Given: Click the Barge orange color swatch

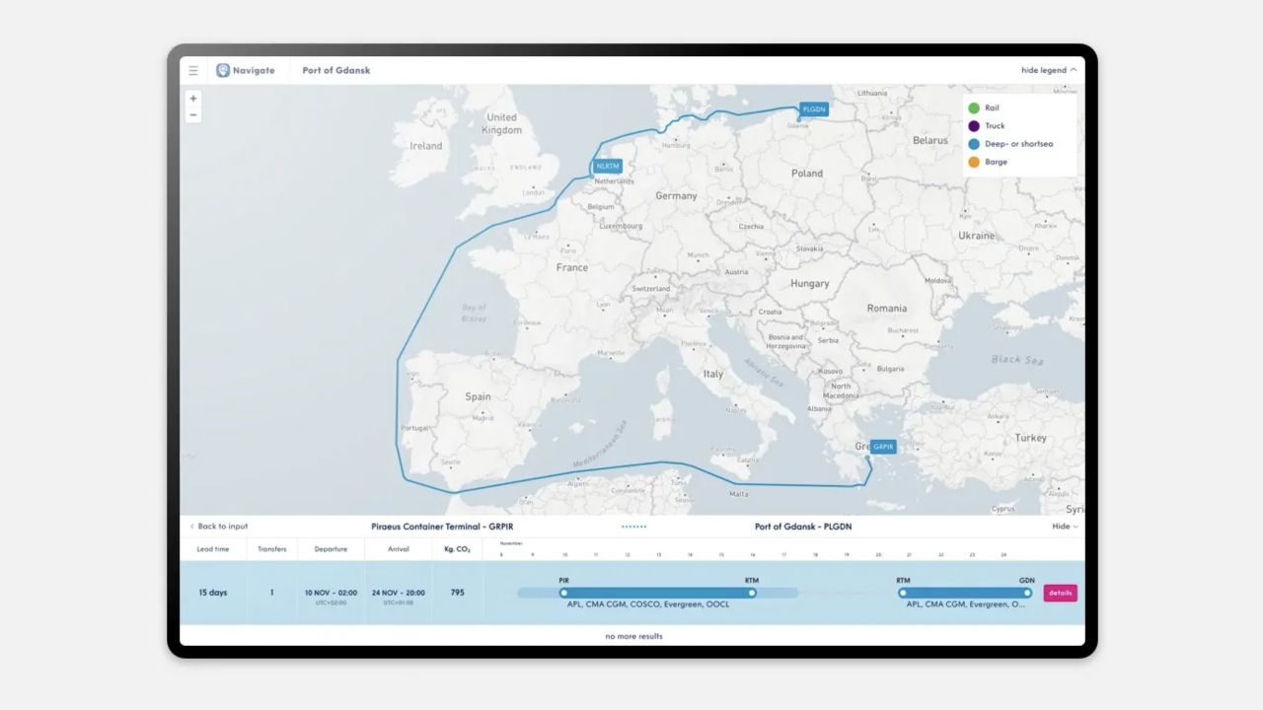Looking at the screenshot, I should coord(974,162).
